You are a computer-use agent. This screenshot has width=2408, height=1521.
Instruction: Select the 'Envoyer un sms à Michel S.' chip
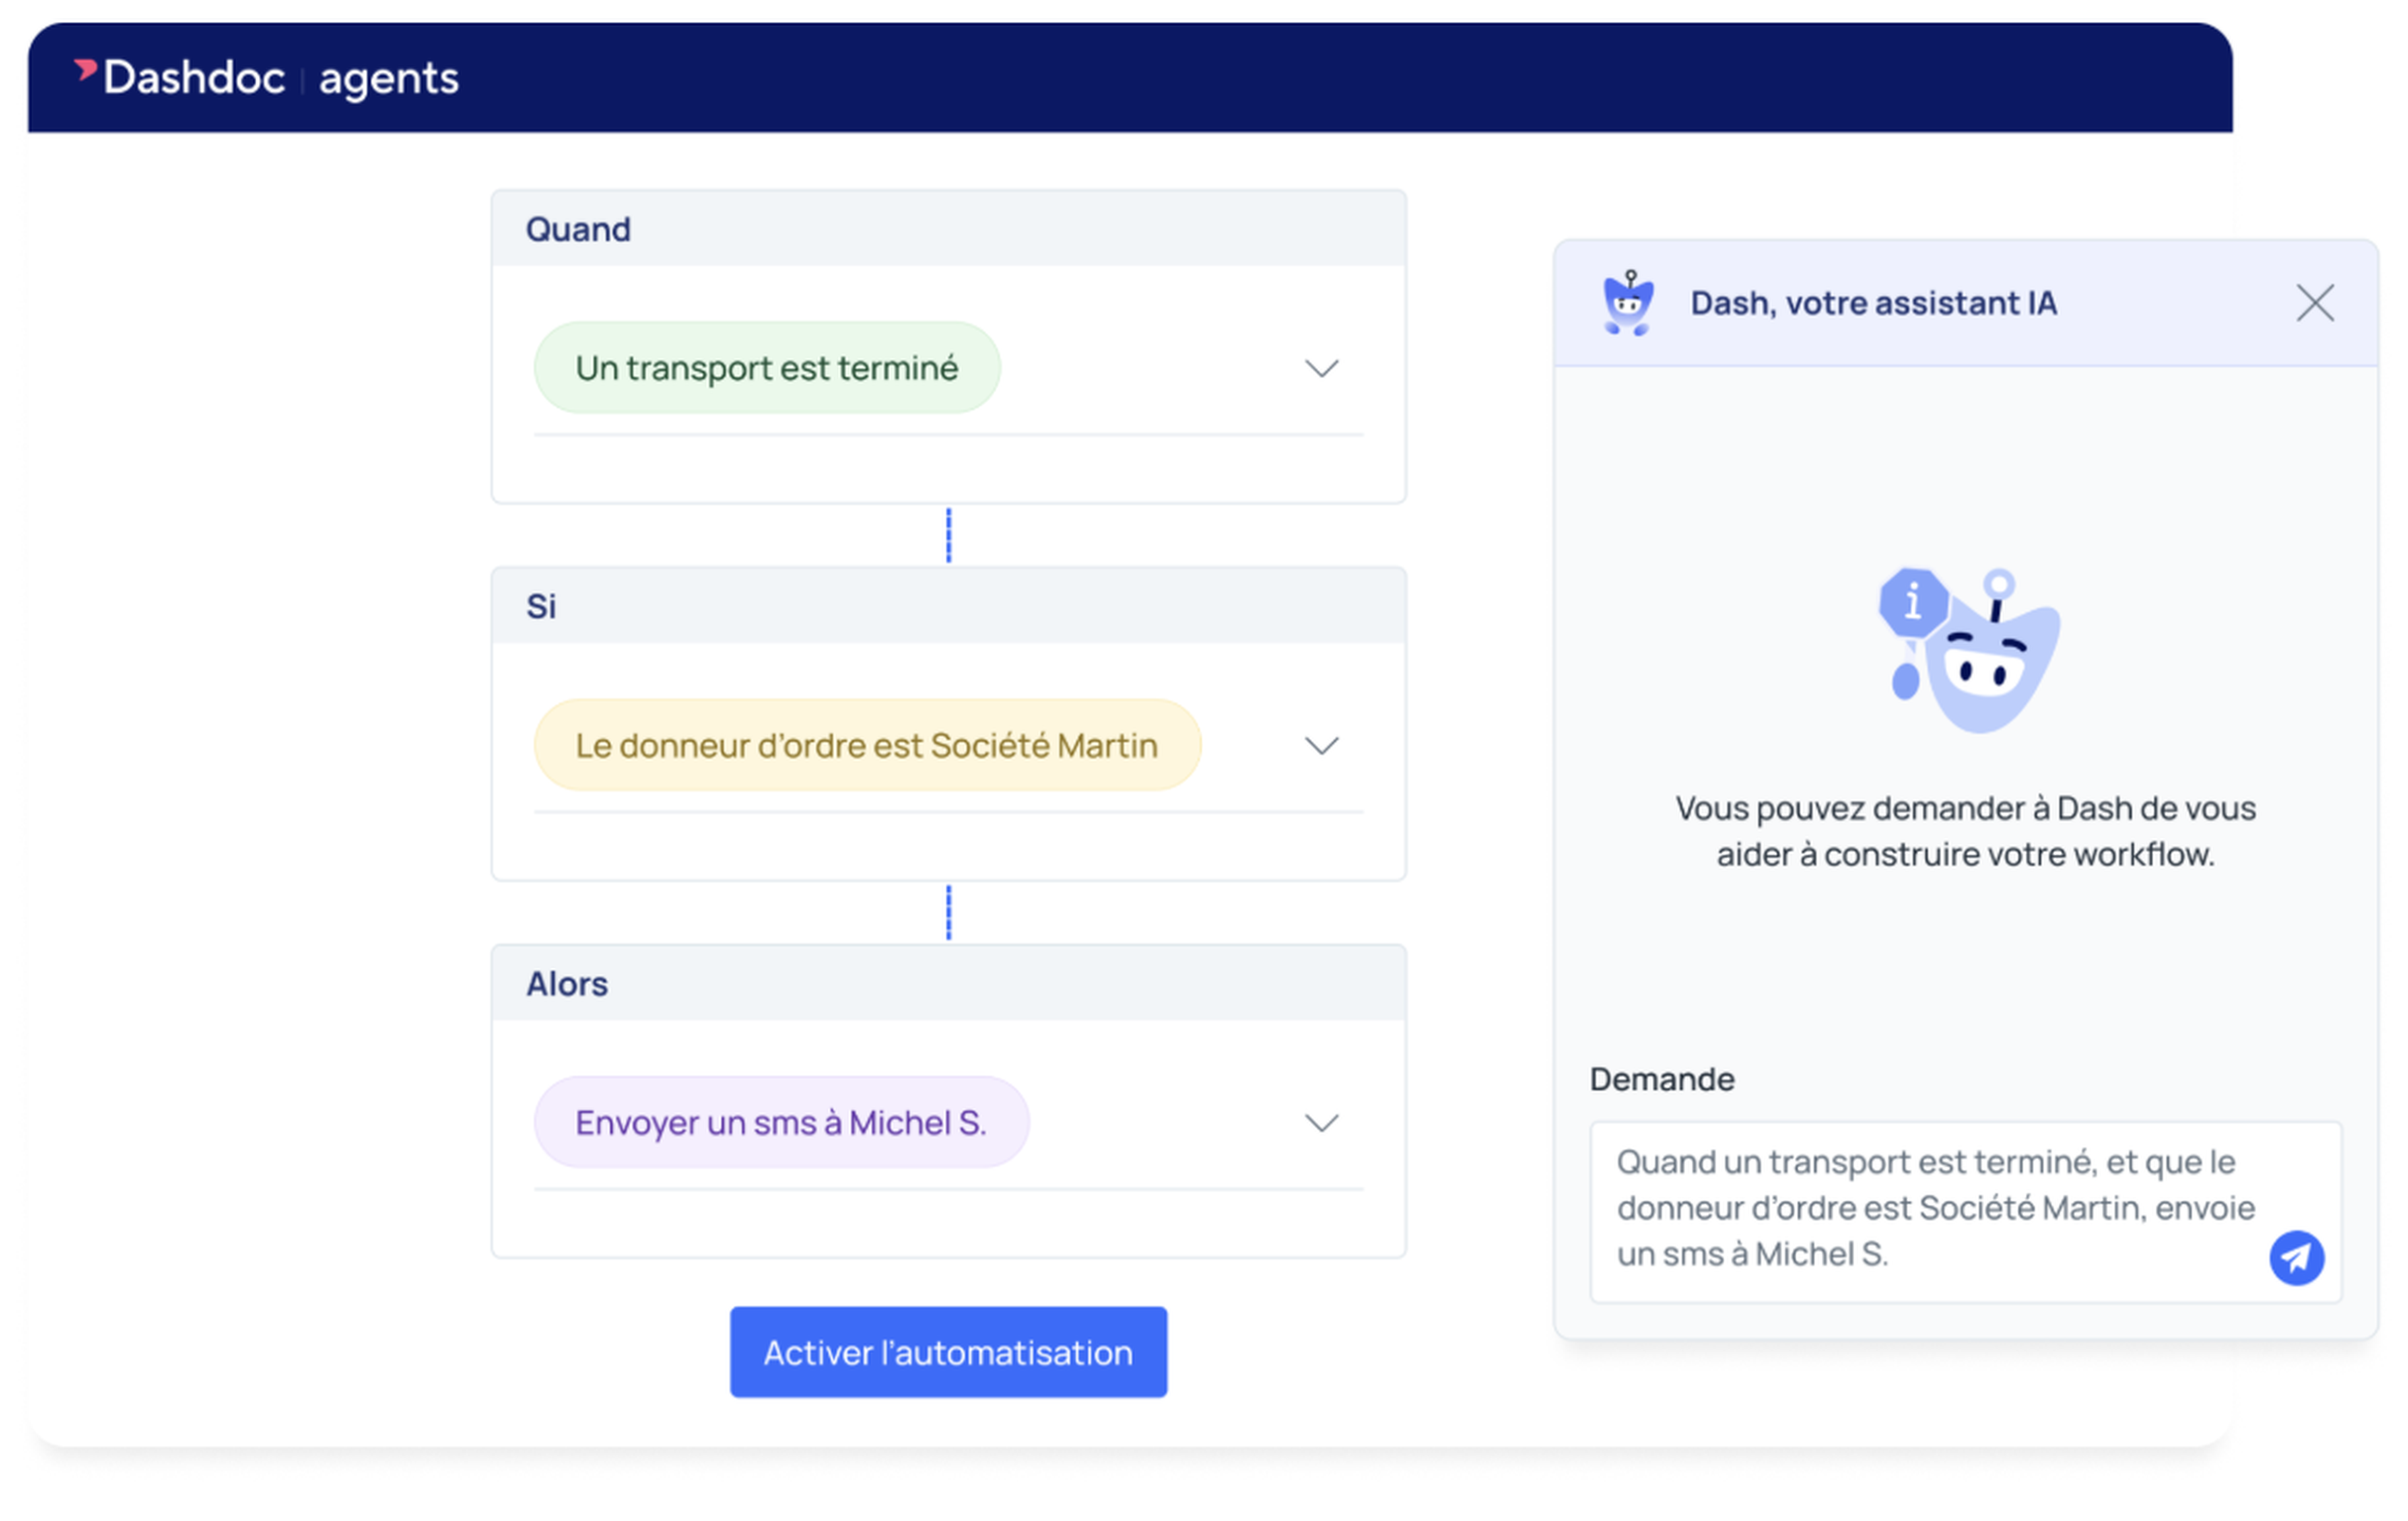781,1122
